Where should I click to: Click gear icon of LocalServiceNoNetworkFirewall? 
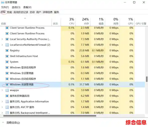[7, 45]
